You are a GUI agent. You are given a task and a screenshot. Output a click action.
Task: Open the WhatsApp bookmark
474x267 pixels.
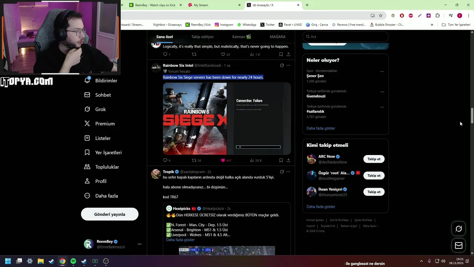(x=247, y=25)
